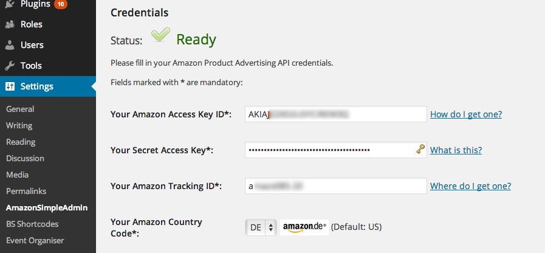This screenshot has height=253, width=545.
Task: Click the Roles people icon
Action: pos(10,24)
